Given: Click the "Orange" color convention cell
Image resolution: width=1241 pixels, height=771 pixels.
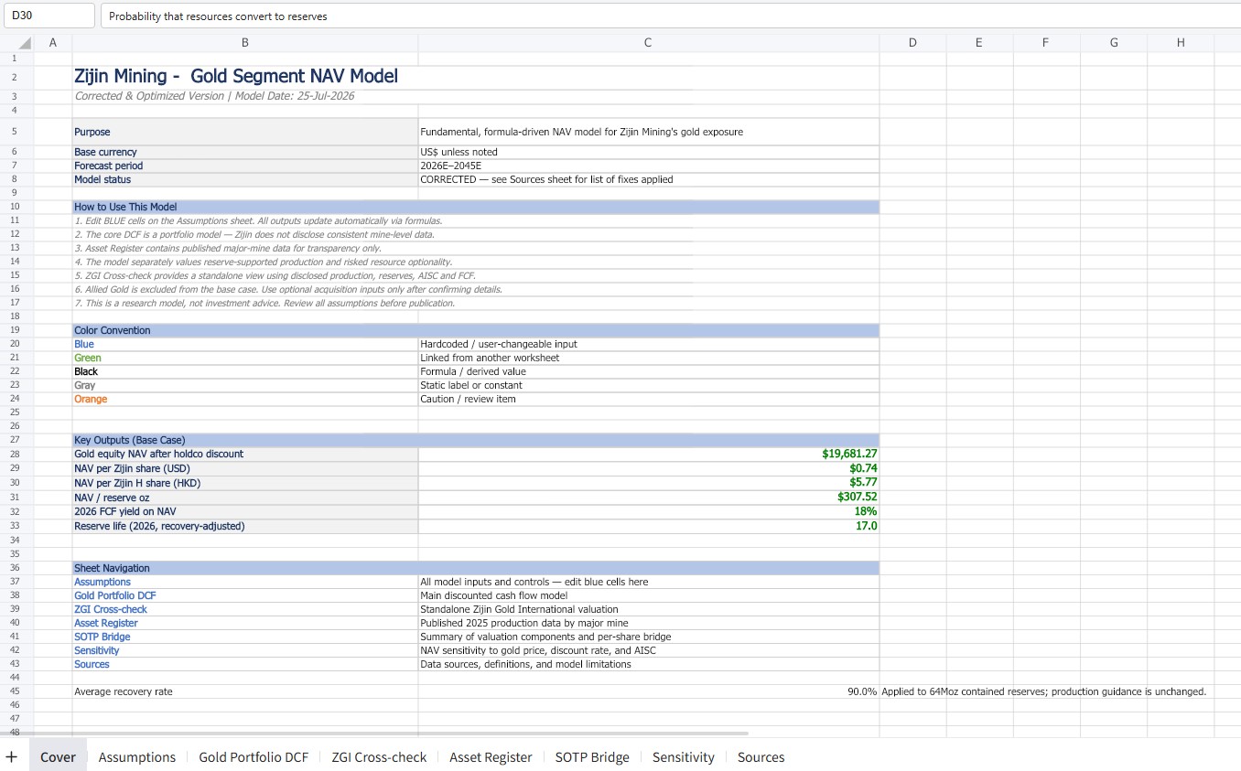Looking at the screenshot, I should click(245, 399).
